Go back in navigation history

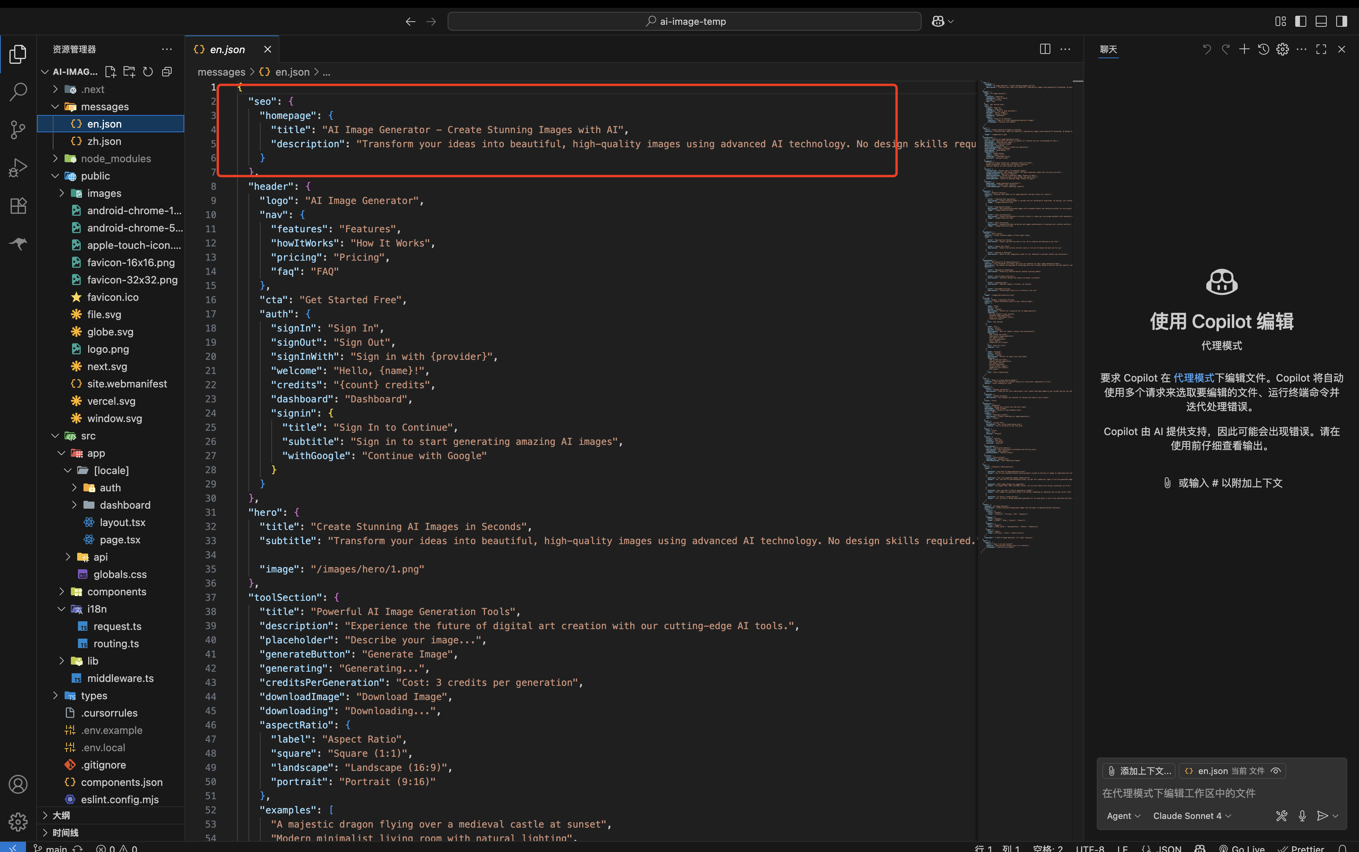[410, 21]
